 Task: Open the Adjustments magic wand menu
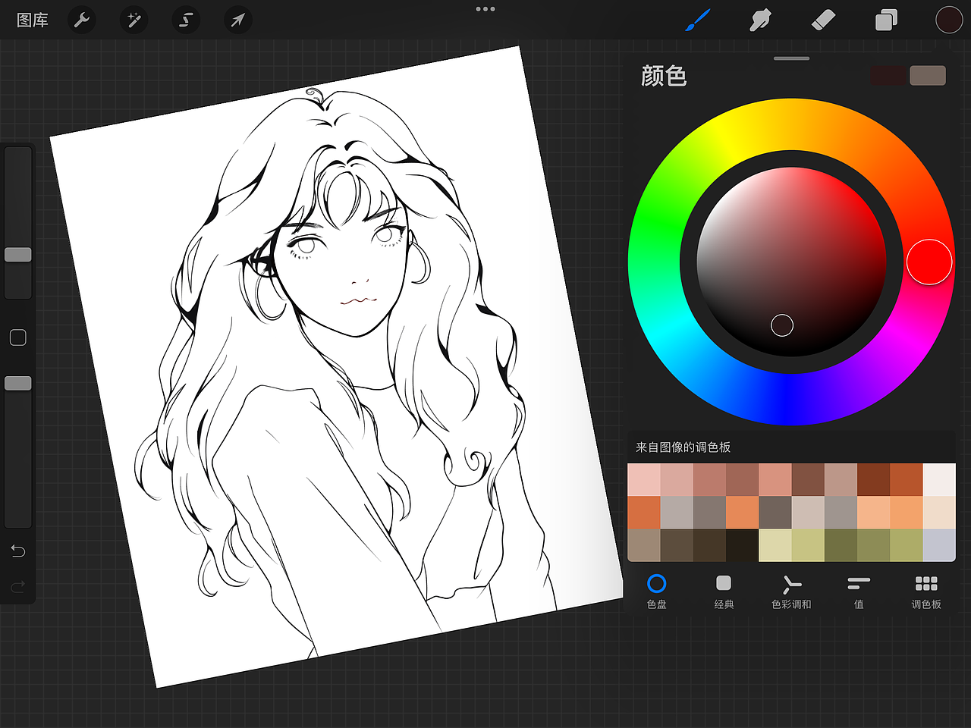[x=134, y=20]
